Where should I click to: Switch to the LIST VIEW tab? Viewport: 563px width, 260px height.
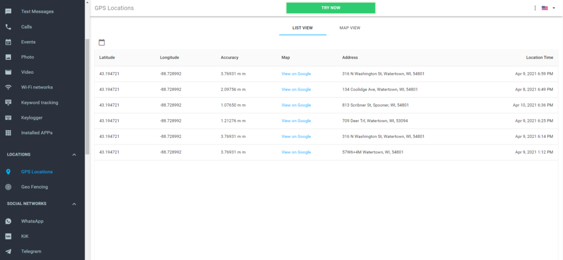(302, 27)
